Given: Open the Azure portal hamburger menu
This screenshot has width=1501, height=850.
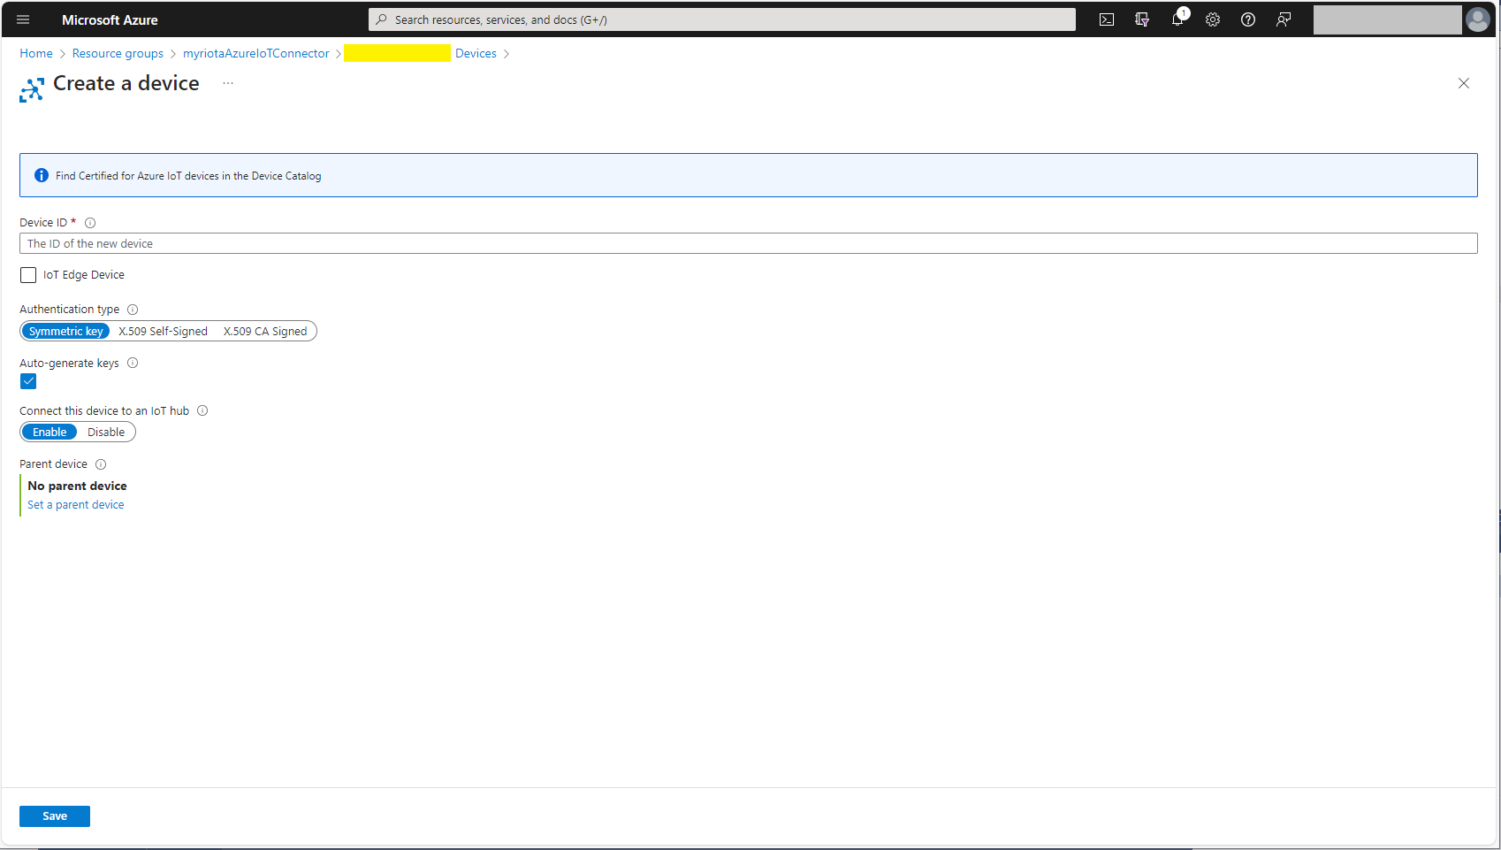Looking at the screenshot, I should pyautogui.click(x=23, y=19).
